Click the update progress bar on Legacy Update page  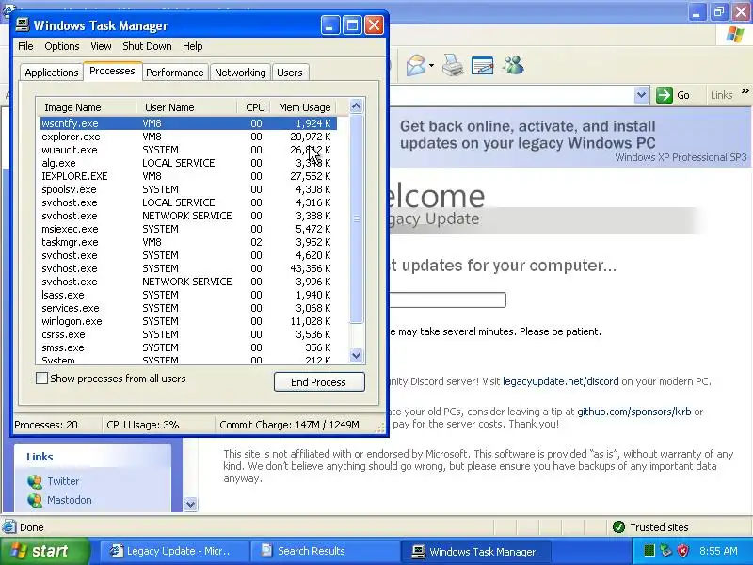[446, 299]
